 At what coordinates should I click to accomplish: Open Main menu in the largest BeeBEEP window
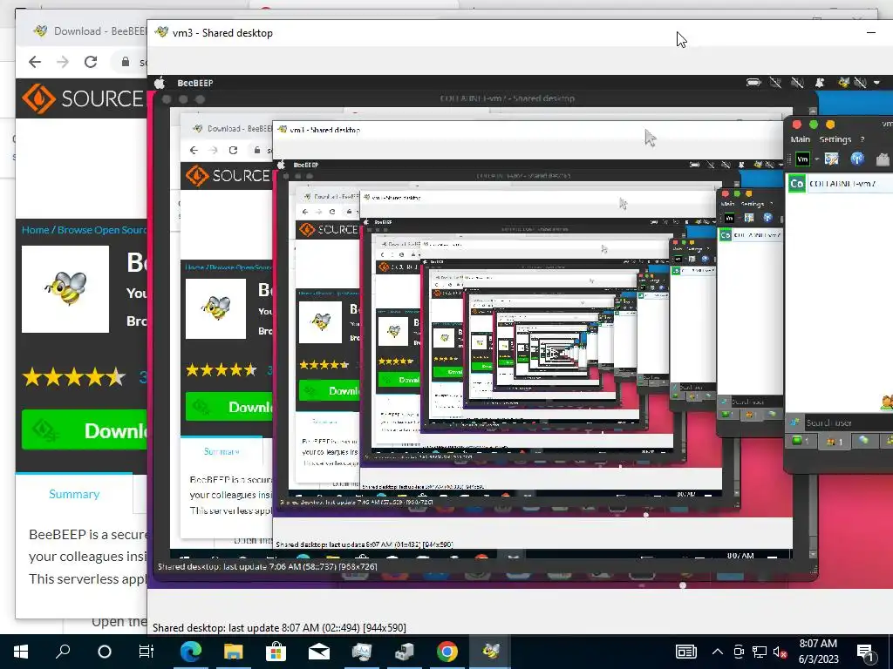click(801, 139)
